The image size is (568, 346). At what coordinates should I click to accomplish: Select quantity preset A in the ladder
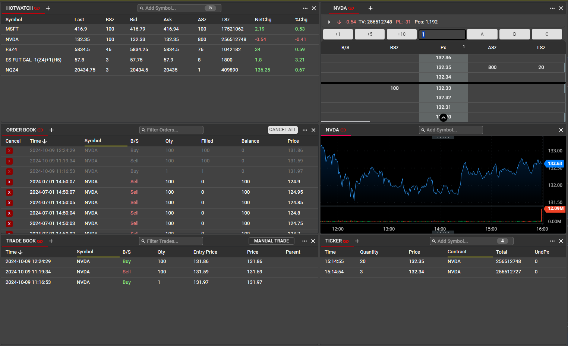(x=482, y=34)
